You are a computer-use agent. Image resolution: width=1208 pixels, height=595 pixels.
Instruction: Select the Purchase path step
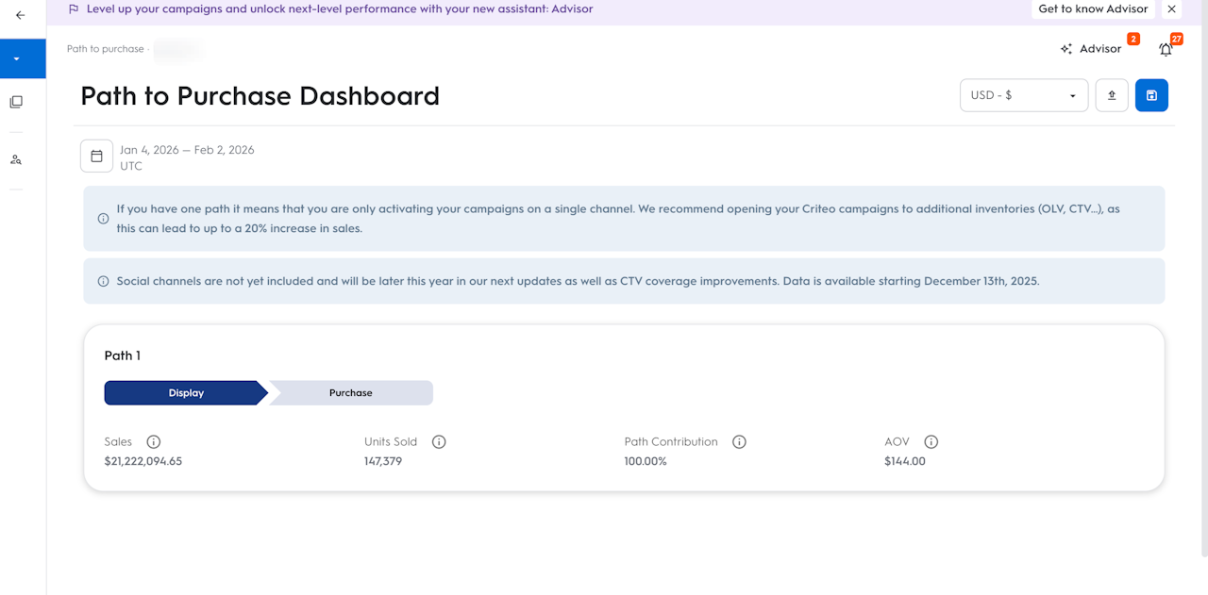tap(351, 393)
